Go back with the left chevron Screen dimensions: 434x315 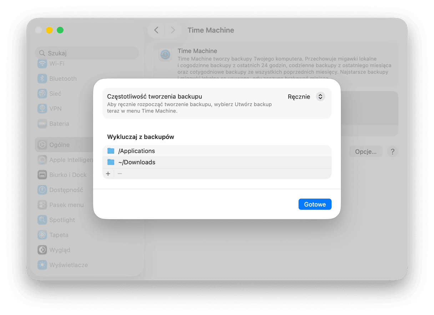156,30
